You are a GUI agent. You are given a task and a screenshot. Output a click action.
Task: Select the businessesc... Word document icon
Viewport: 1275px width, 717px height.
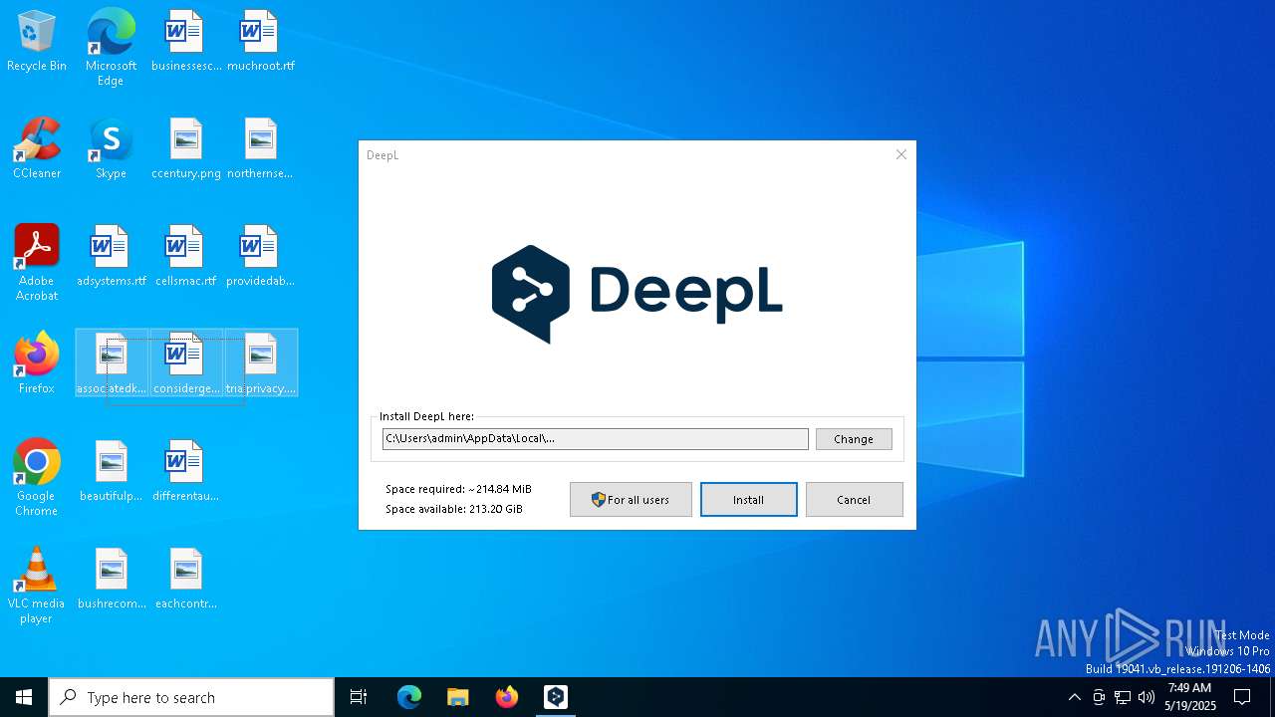pyautogui.click(x=186, y=42)
